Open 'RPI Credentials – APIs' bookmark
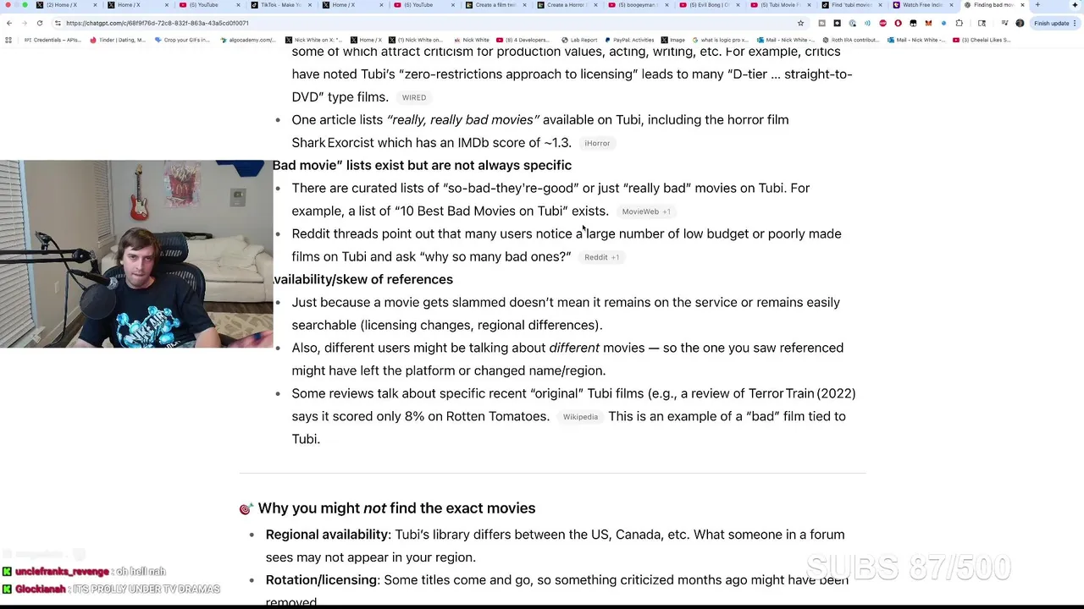 [53, 40]
